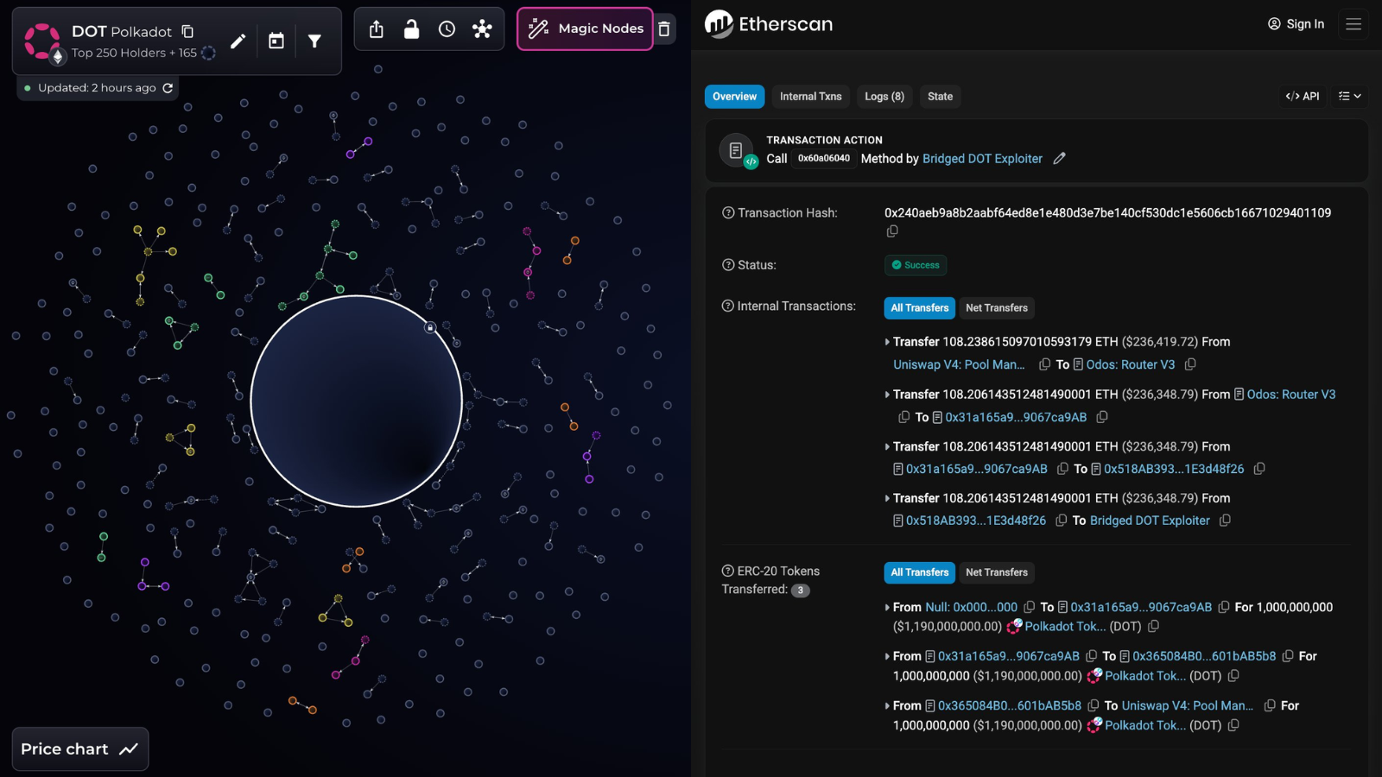Open the holder filter funnel

click(314, 41)
